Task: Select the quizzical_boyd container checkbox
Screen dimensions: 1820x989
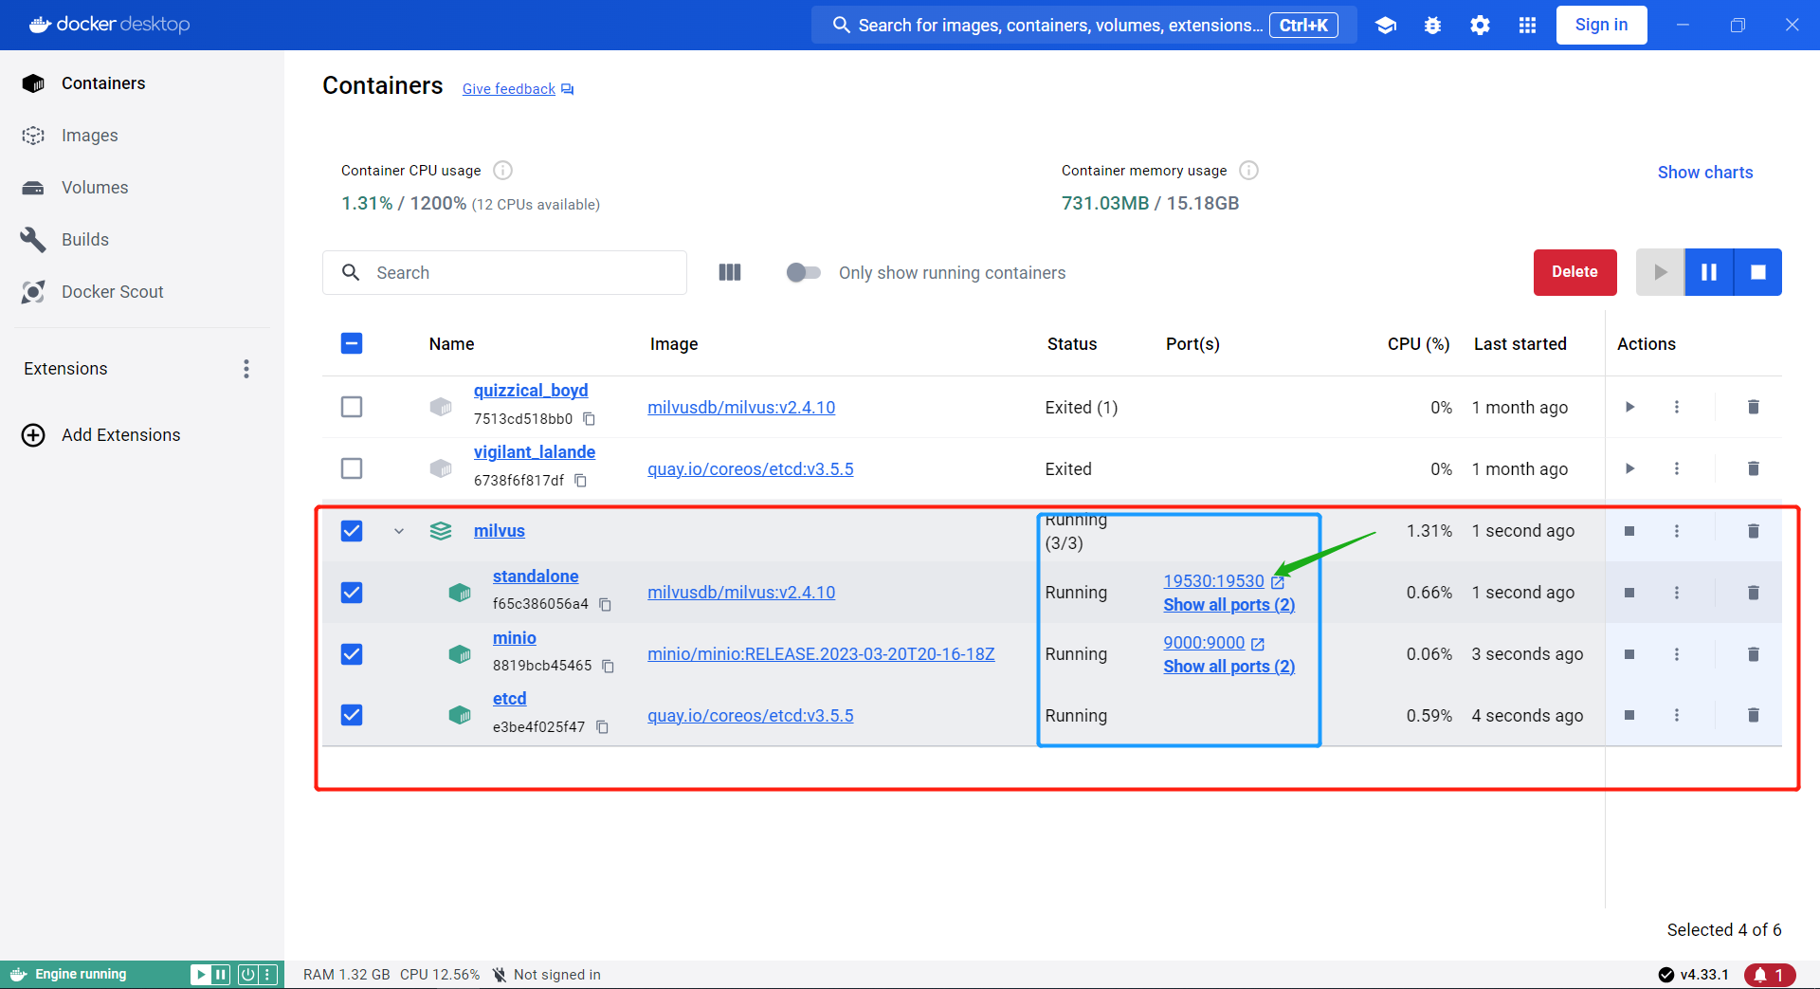Action: (x=351, y=406)
